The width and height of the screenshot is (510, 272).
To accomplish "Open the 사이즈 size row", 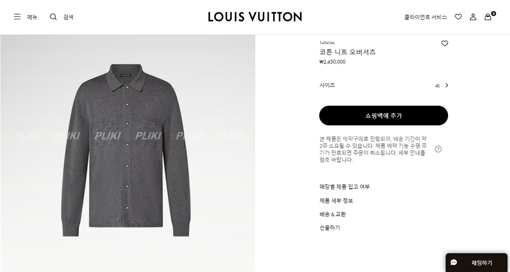I will [x=384, y=85].
